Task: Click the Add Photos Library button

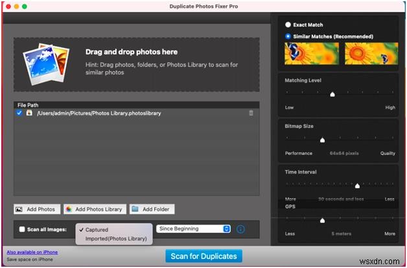Action: [x=95, y=209]
